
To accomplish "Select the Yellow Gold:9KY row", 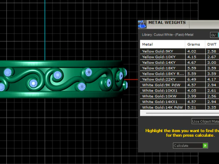I will tap(179, 51).
